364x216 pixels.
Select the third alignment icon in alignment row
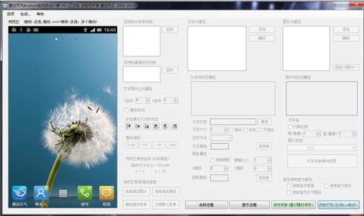pyautogui.click(x=147, y=126)
